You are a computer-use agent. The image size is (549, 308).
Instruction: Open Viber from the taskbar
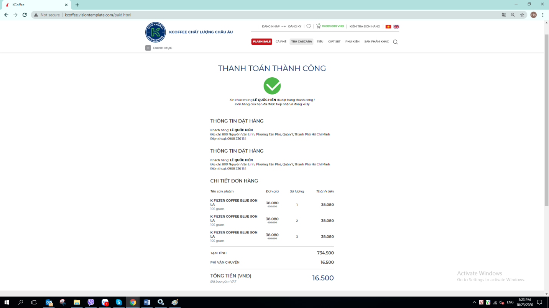[91, 302]
